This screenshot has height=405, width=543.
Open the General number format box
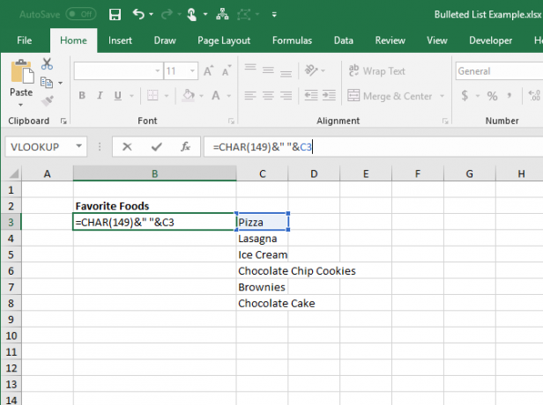point(499,71)
